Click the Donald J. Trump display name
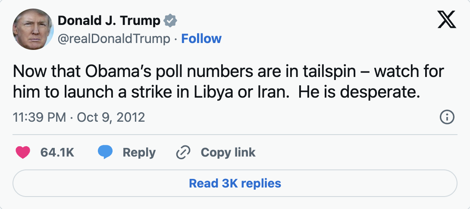Image resolution: width=470 pixels, height=209 pixels. click(x=109, y=20)
